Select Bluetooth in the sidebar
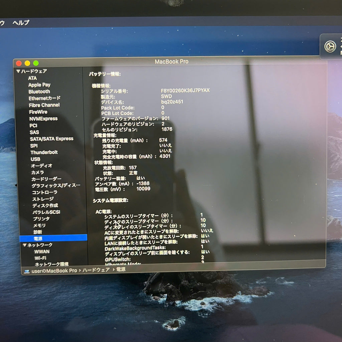 tap(39, 92)
